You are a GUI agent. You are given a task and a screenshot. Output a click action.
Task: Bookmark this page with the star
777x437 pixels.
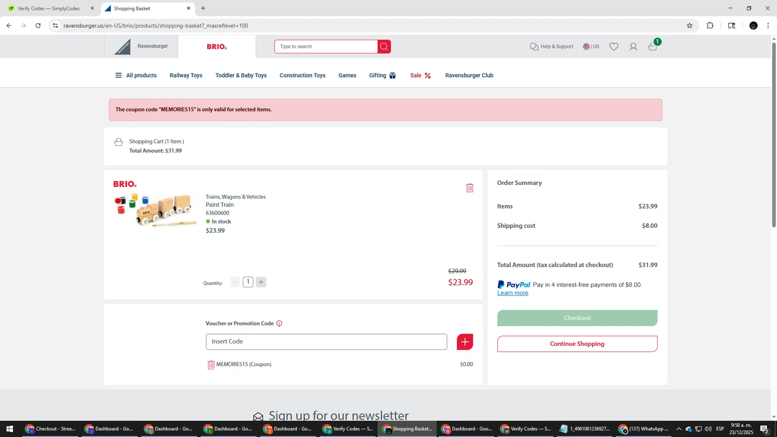689,25
